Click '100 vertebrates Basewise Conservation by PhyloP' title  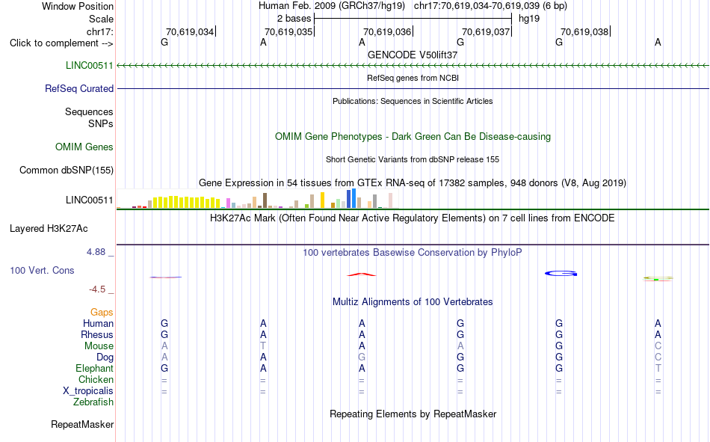coord(413,253)
